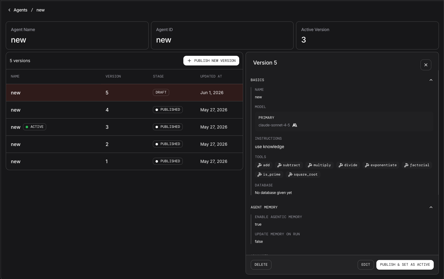Click the plus icon in Publish New Version
The height and width of the screenshot is (279, 444).
(x=189, y=61)
